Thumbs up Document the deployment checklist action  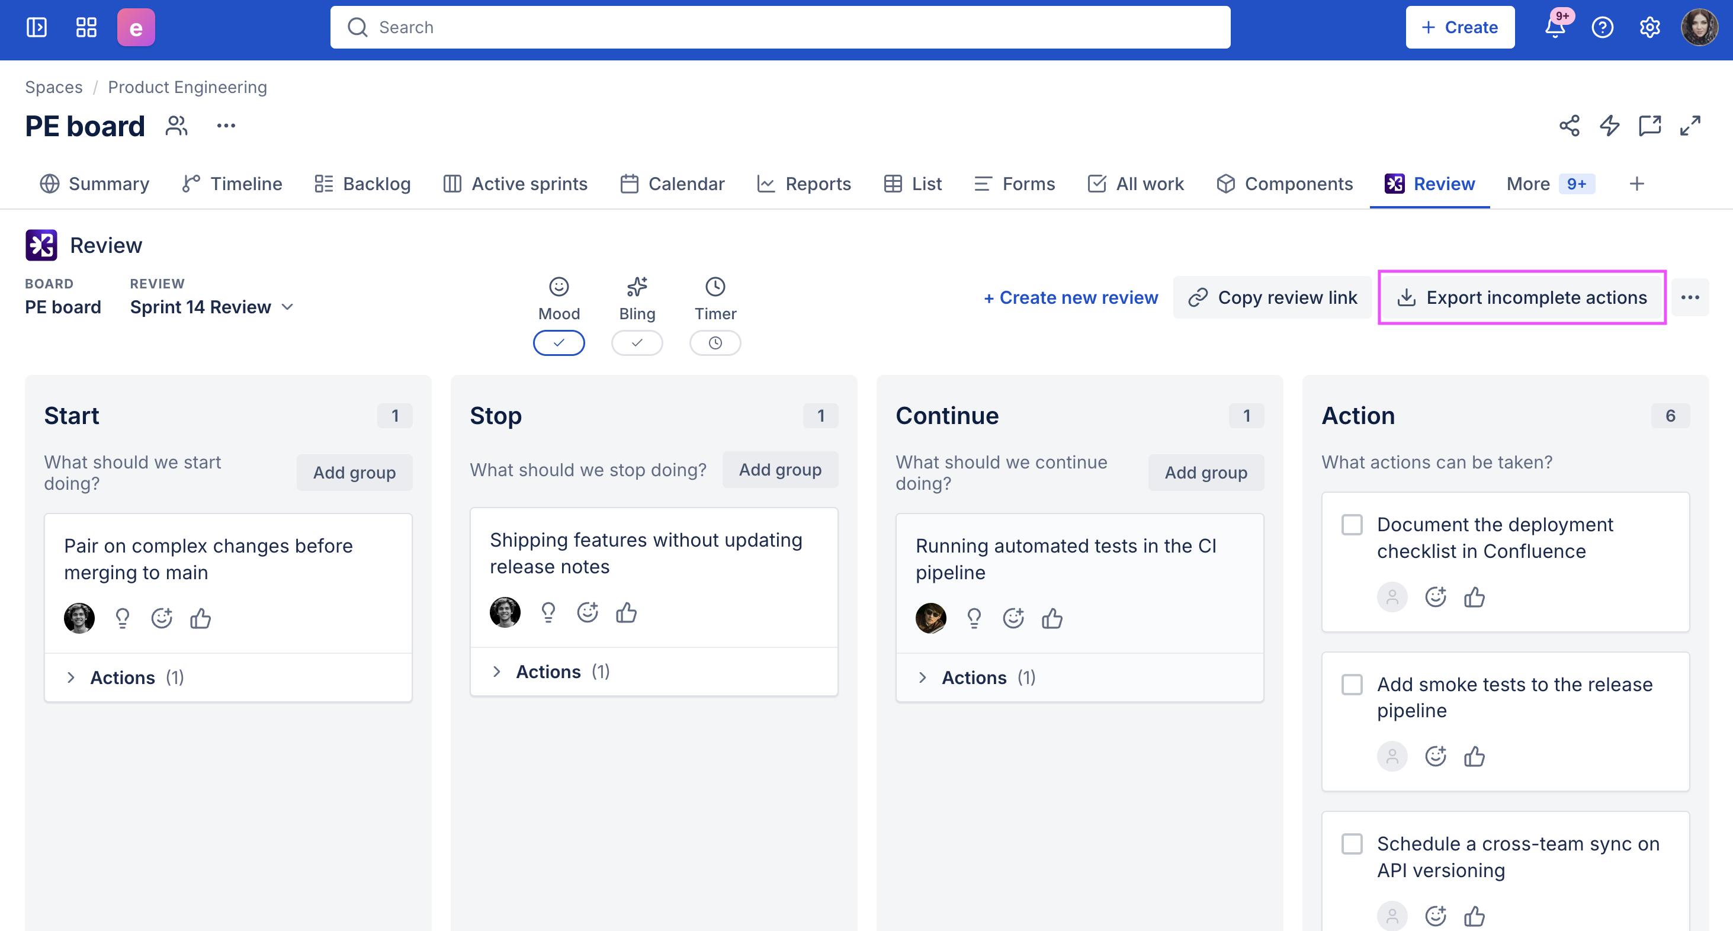coord(1474,596)
